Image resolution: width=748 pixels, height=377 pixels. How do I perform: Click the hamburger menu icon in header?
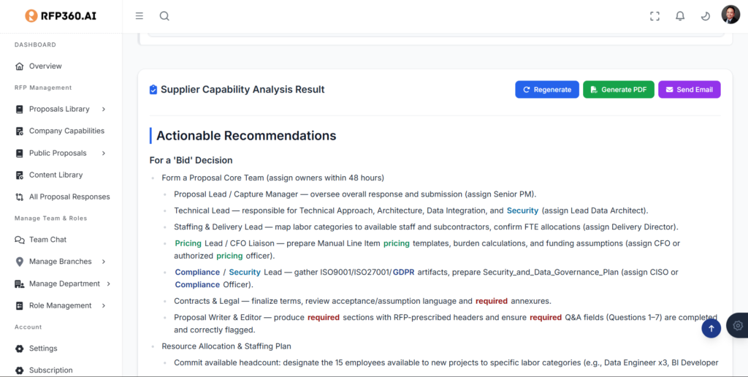coord(140,16)
